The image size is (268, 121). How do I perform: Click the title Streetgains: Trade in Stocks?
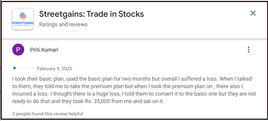92,14
